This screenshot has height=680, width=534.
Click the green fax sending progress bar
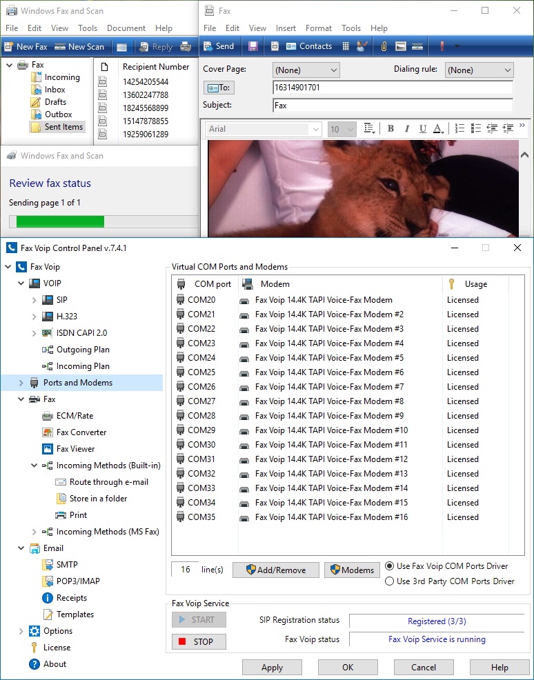[60, 221]
